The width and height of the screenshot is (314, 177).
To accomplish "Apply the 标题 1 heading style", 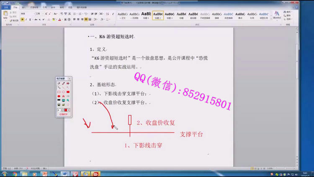I will coord(146,15).
